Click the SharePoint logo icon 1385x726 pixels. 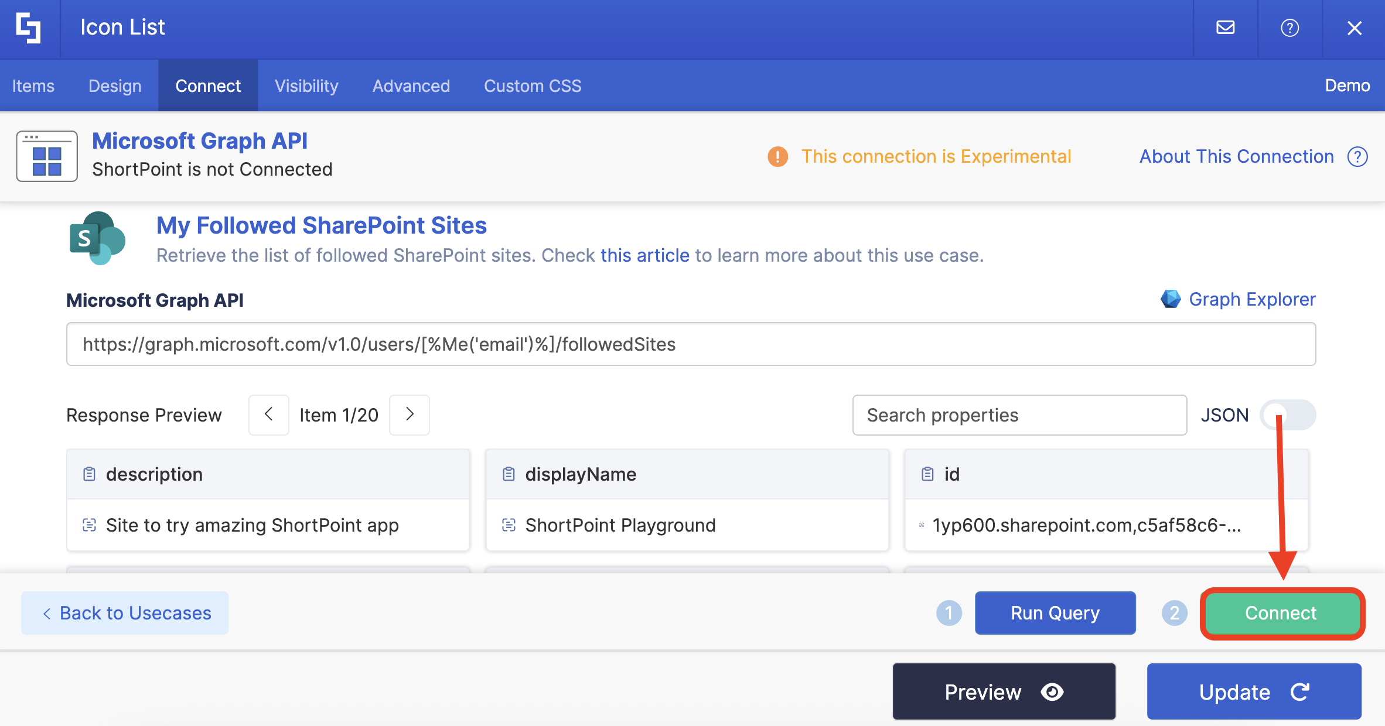click(97, 238)
